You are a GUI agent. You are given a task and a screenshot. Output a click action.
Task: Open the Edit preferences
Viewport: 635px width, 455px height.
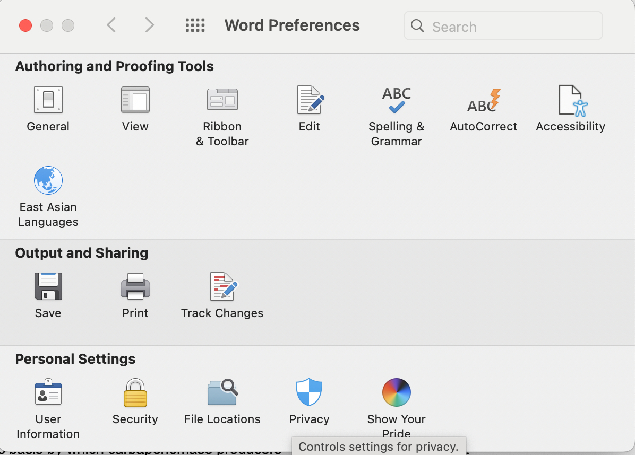click(x=310, y=100)
